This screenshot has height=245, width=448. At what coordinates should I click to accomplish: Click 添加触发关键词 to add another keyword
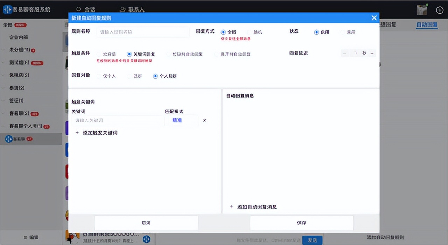(x=96, y=133)
